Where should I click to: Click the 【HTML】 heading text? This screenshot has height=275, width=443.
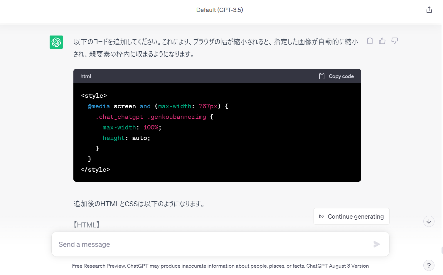[x=86, y=225]
